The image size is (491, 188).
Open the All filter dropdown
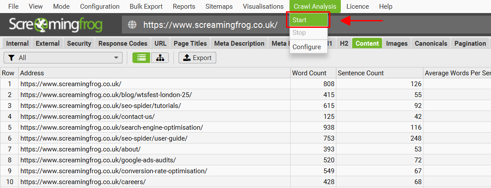click(63, 57)
